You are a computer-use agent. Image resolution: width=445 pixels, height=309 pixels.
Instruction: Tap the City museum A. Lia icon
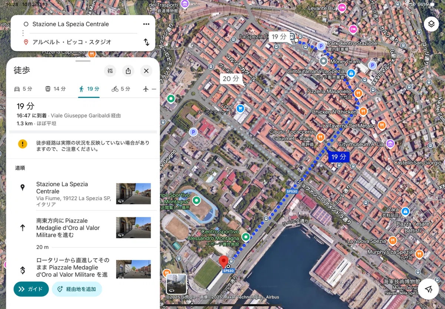(390, 144)
